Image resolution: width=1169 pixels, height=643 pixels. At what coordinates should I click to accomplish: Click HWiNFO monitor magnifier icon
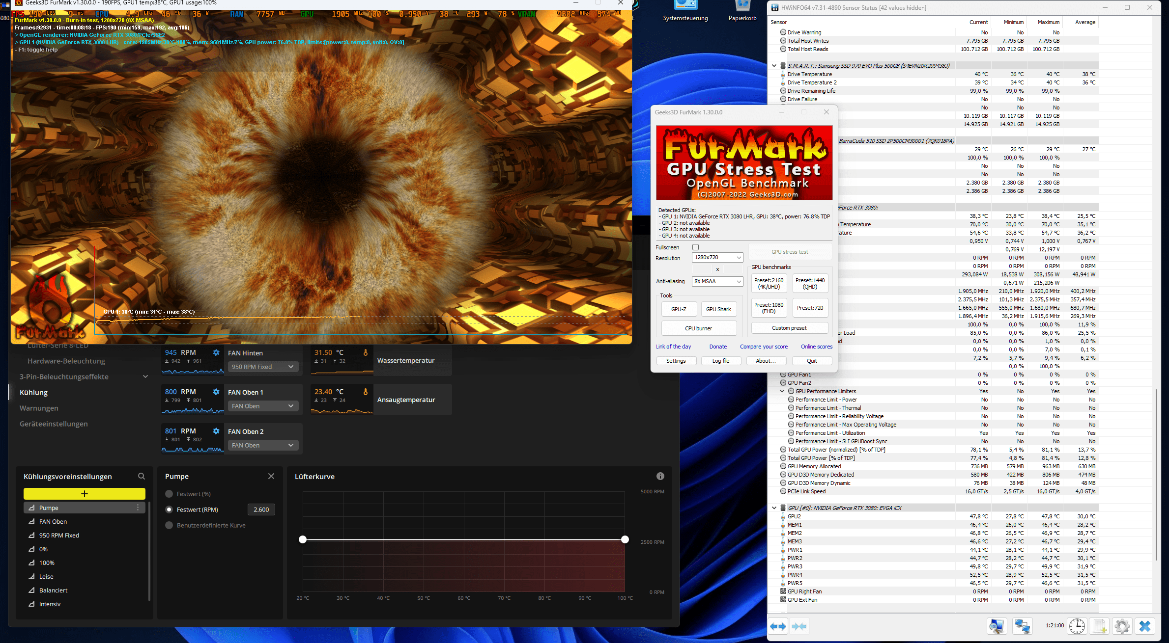(x=997, y=626)
